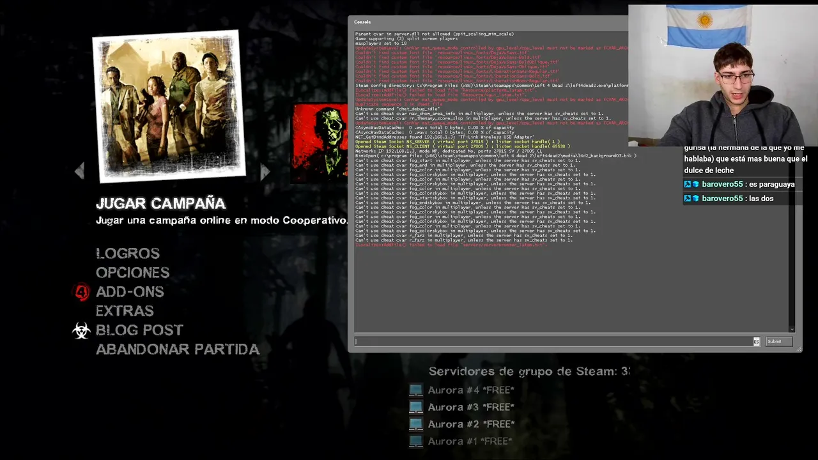Join the Aurora #4 *FREE* server
This screenshot has width=818, height=460.
(471, 390)
